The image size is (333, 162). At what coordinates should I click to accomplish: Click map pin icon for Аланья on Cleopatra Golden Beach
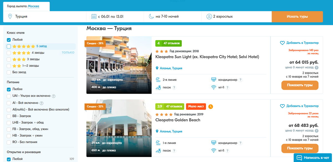[x=157, y=131]
